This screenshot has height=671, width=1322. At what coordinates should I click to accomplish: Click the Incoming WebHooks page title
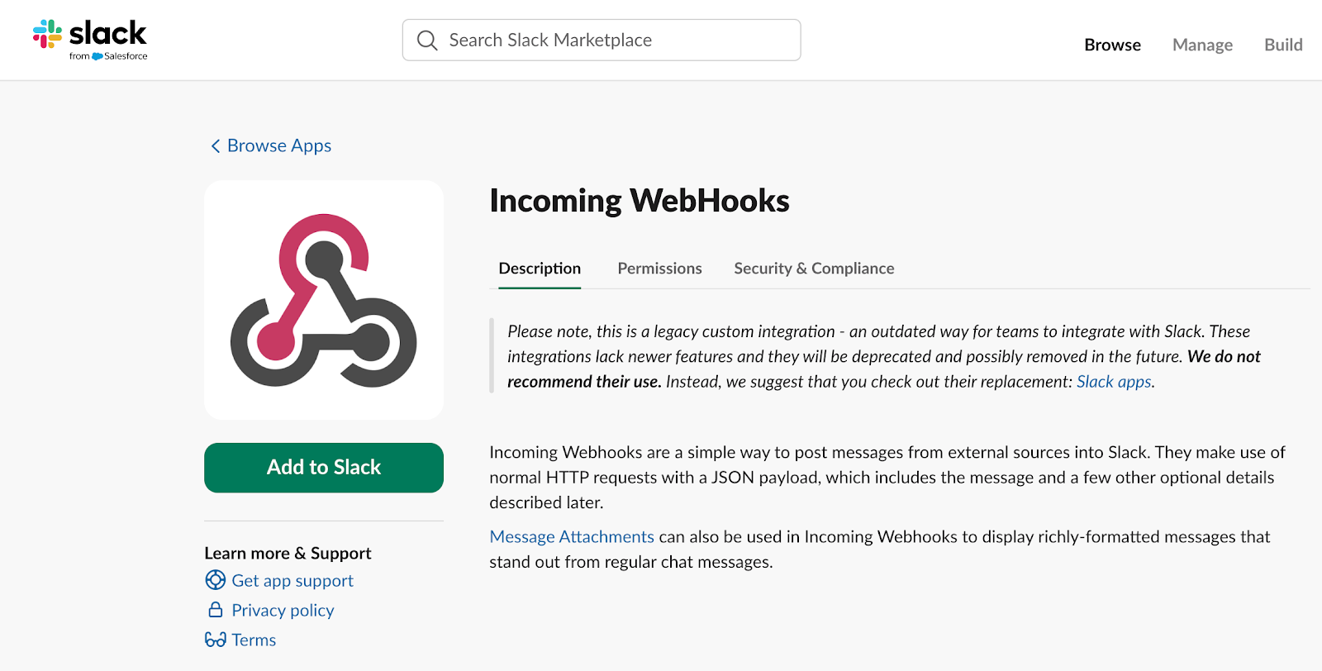pyautogui.click(x=640, y=201)
